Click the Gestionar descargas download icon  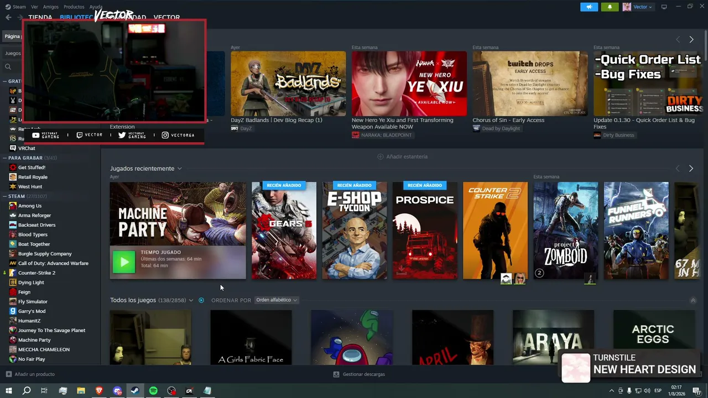pyautogui.click(x=336, y=374)
